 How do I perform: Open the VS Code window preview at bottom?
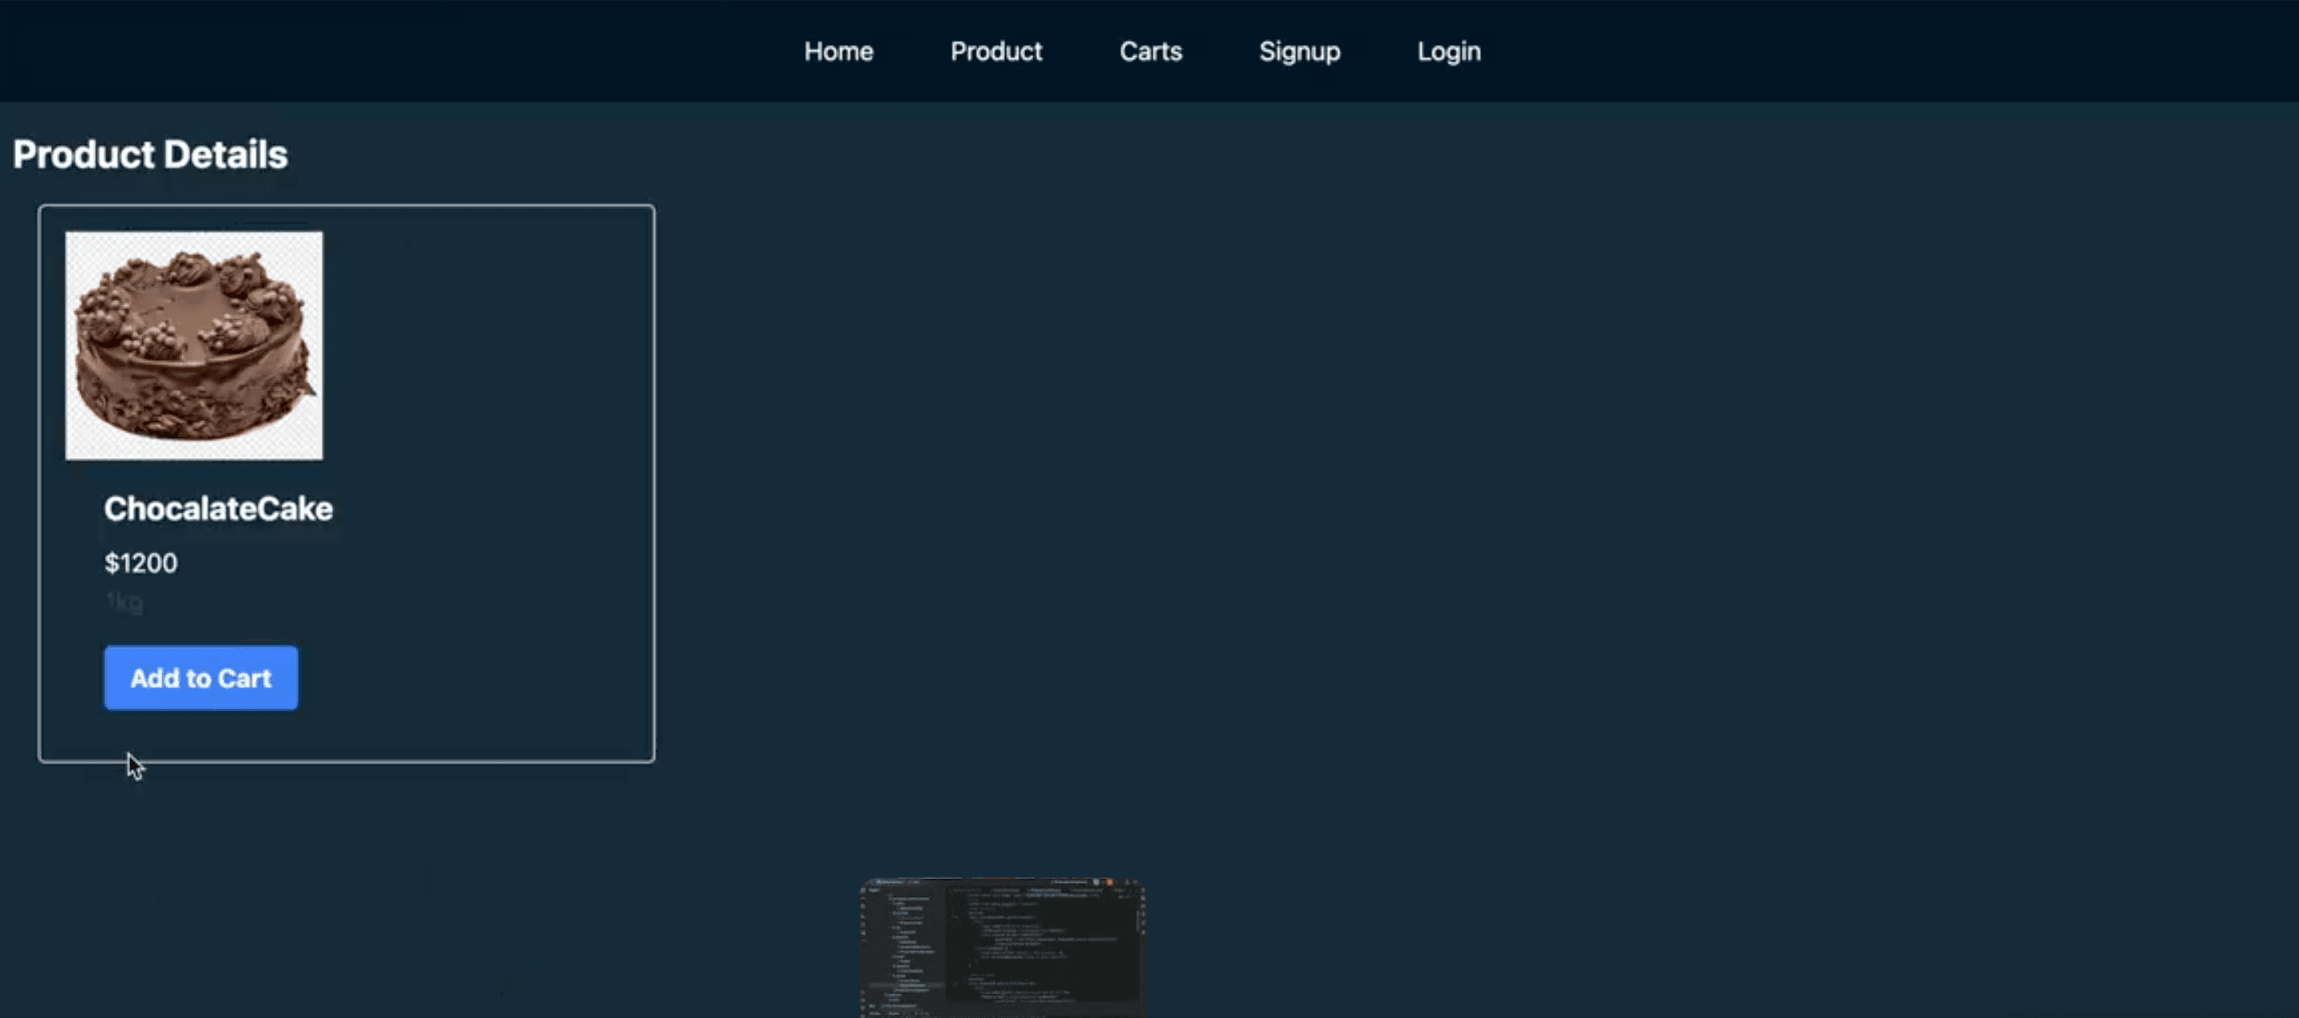click(x=999, y=946)
